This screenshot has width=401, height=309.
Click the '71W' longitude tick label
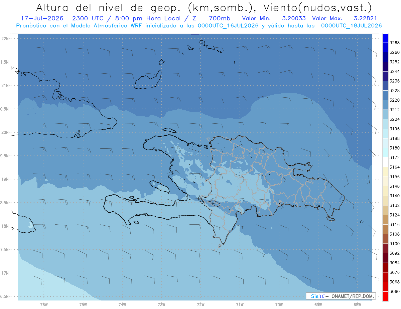coord(240,304)
